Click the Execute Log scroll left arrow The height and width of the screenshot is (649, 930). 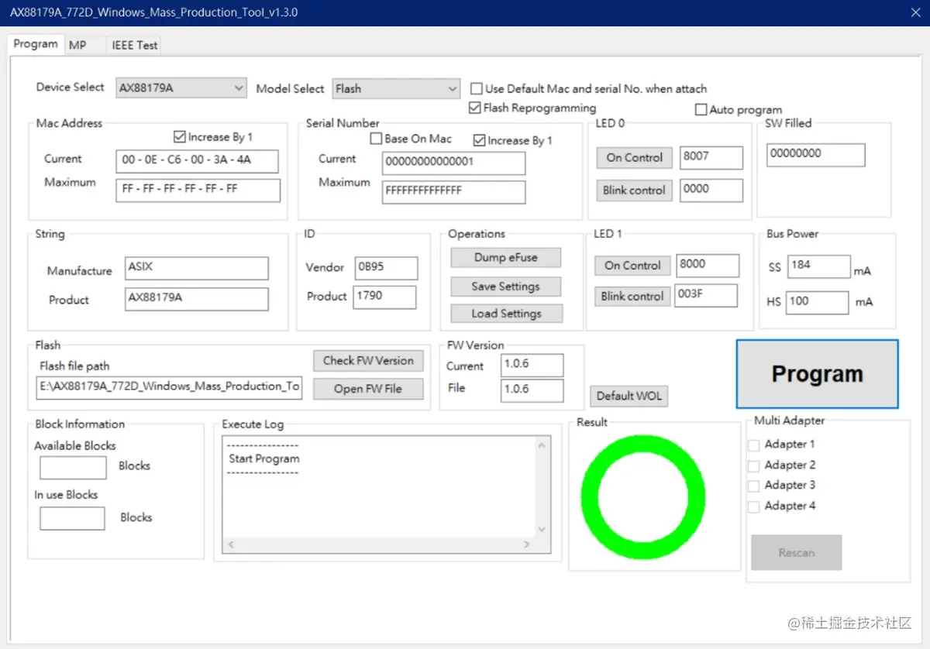coord(231,545)
